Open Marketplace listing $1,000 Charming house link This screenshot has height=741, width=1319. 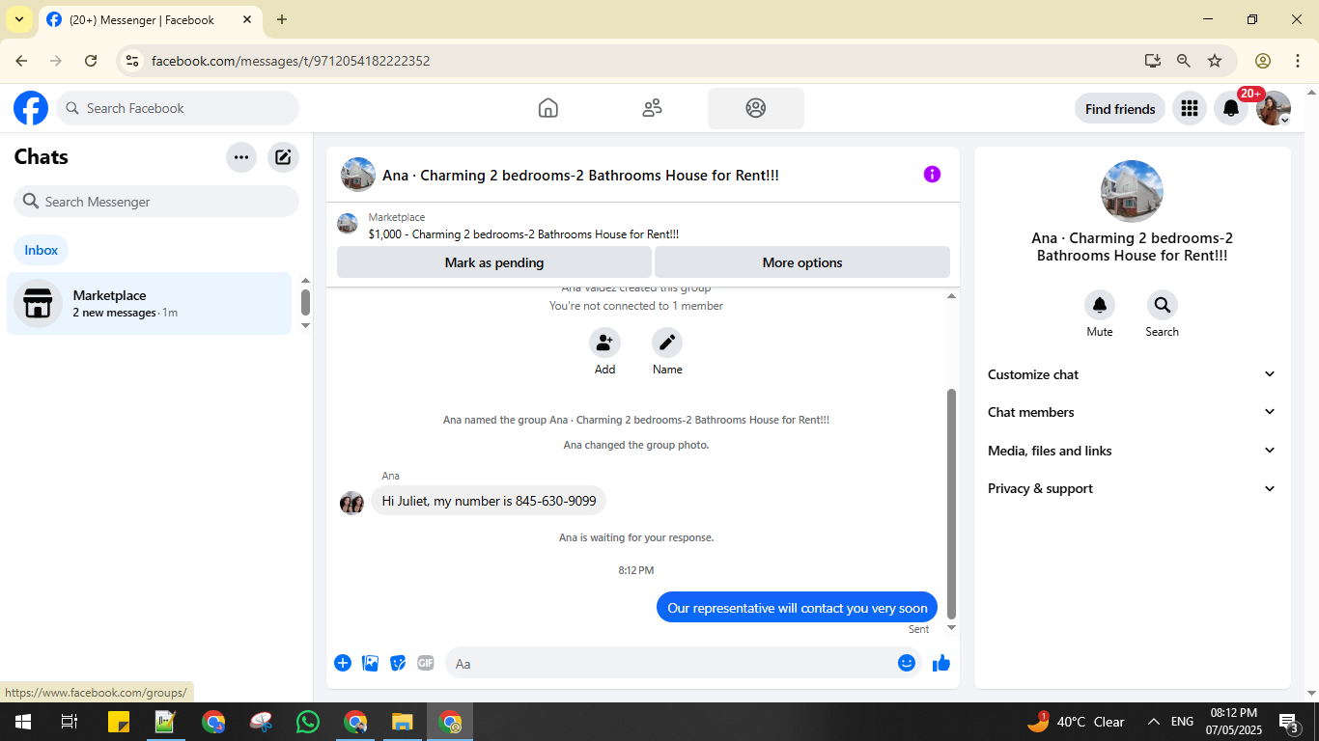click(523, 234)
